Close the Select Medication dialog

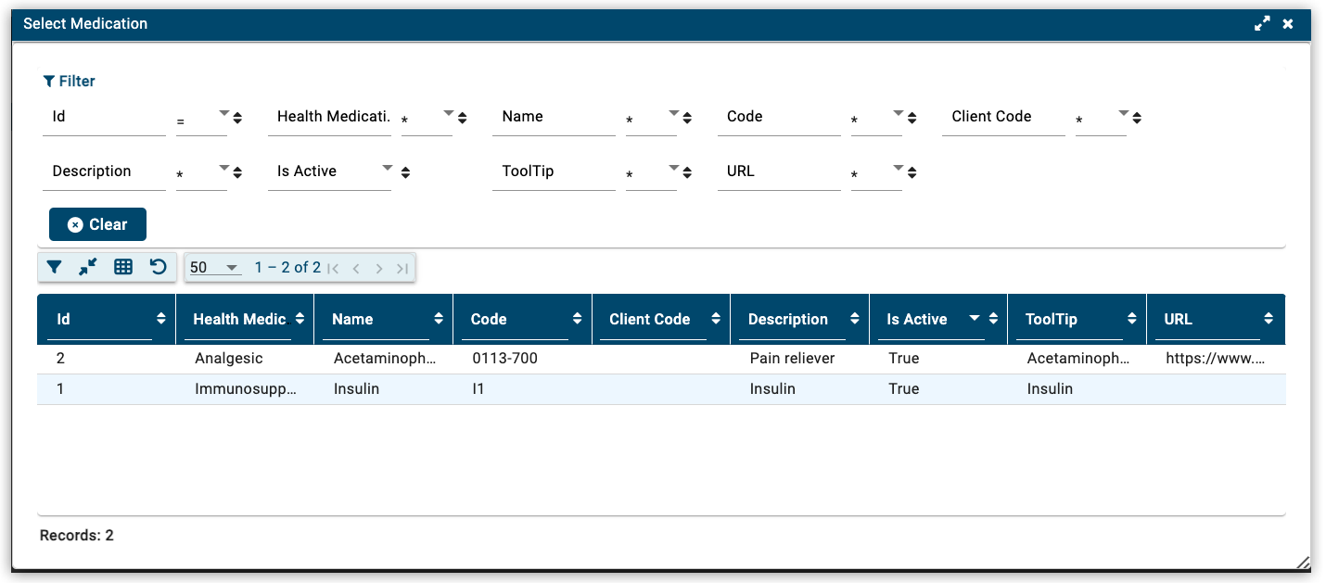[1288, 24]
